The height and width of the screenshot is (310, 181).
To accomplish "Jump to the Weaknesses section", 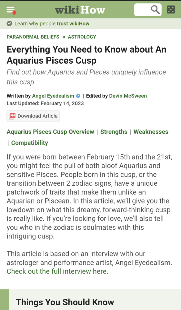I will [151, 132].
